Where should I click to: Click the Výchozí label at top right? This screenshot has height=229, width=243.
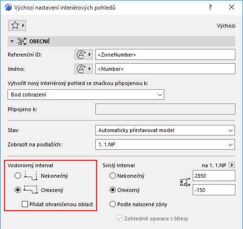coord(226,26)
